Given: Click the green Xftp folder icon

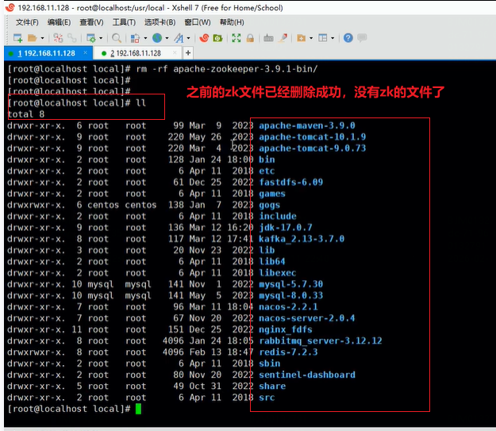Looking at the screenshot, I should 217,38.
